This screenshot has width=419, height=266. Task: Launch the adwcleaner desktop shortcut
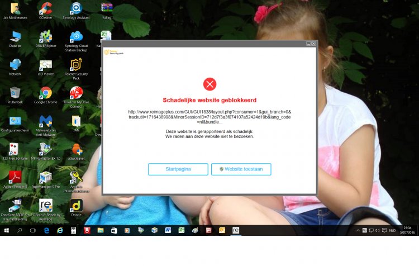(76, 149)
